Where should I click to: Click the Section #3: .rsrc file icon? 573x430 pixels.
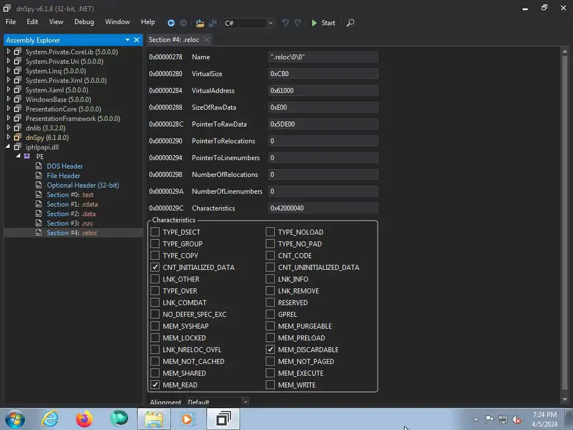coord(39,223)
